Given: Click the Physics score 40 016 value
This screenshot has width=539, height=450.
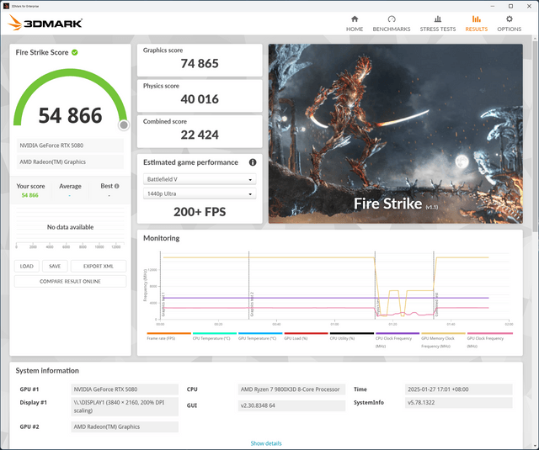Looking at the screenshot, I should point(200,99).
